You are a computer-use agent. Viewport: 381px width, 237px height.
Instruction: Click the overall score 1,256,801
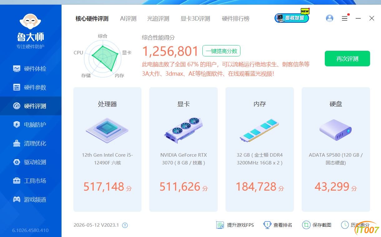170,52
